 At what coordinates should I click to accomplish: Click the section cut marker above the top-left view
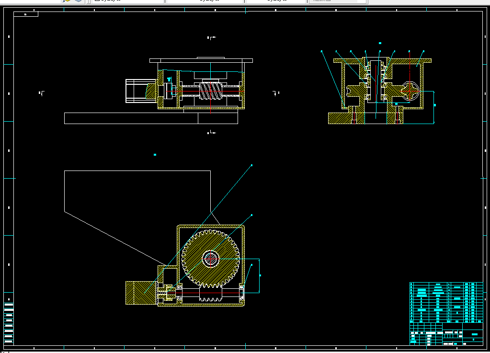click(x=212, y=38)
